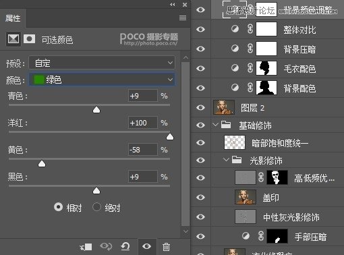
Task: Click the 青色 value field +9
Action: click(143, 96)
